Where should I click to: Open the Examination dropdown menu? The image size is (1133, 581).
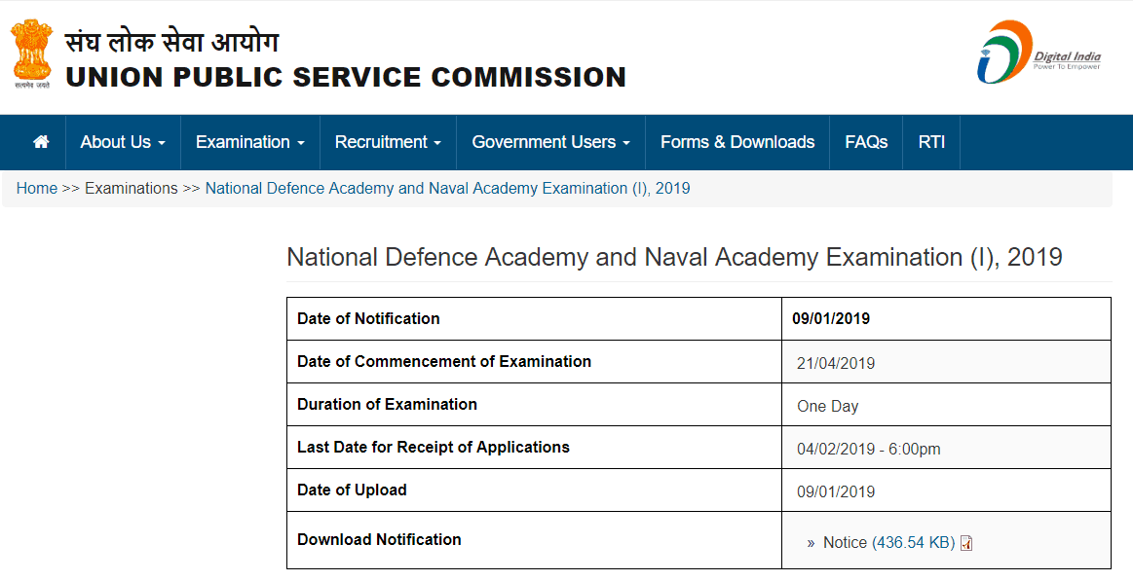coord(250,142)
